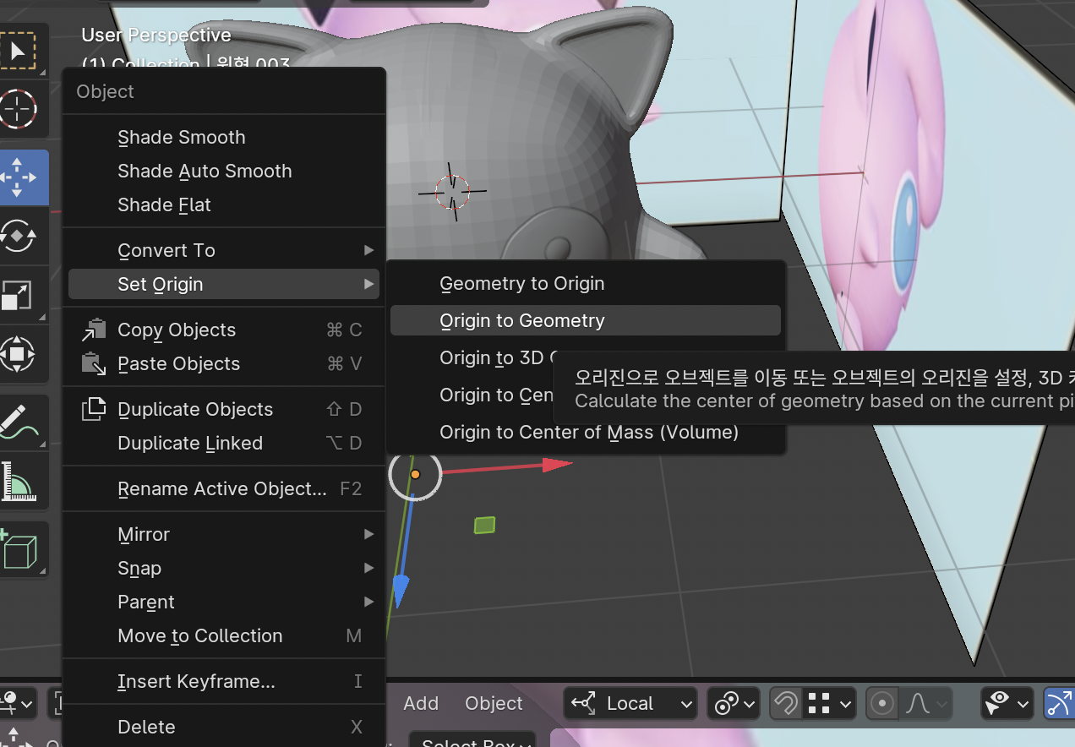Choose Shade Flat
The height and width of the screenshot is (747, 1075).
[x=224, y=204]
